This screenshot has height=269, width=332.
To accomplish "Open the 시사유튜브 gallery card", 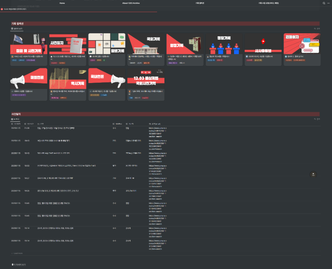I will (x=263, y=48).
